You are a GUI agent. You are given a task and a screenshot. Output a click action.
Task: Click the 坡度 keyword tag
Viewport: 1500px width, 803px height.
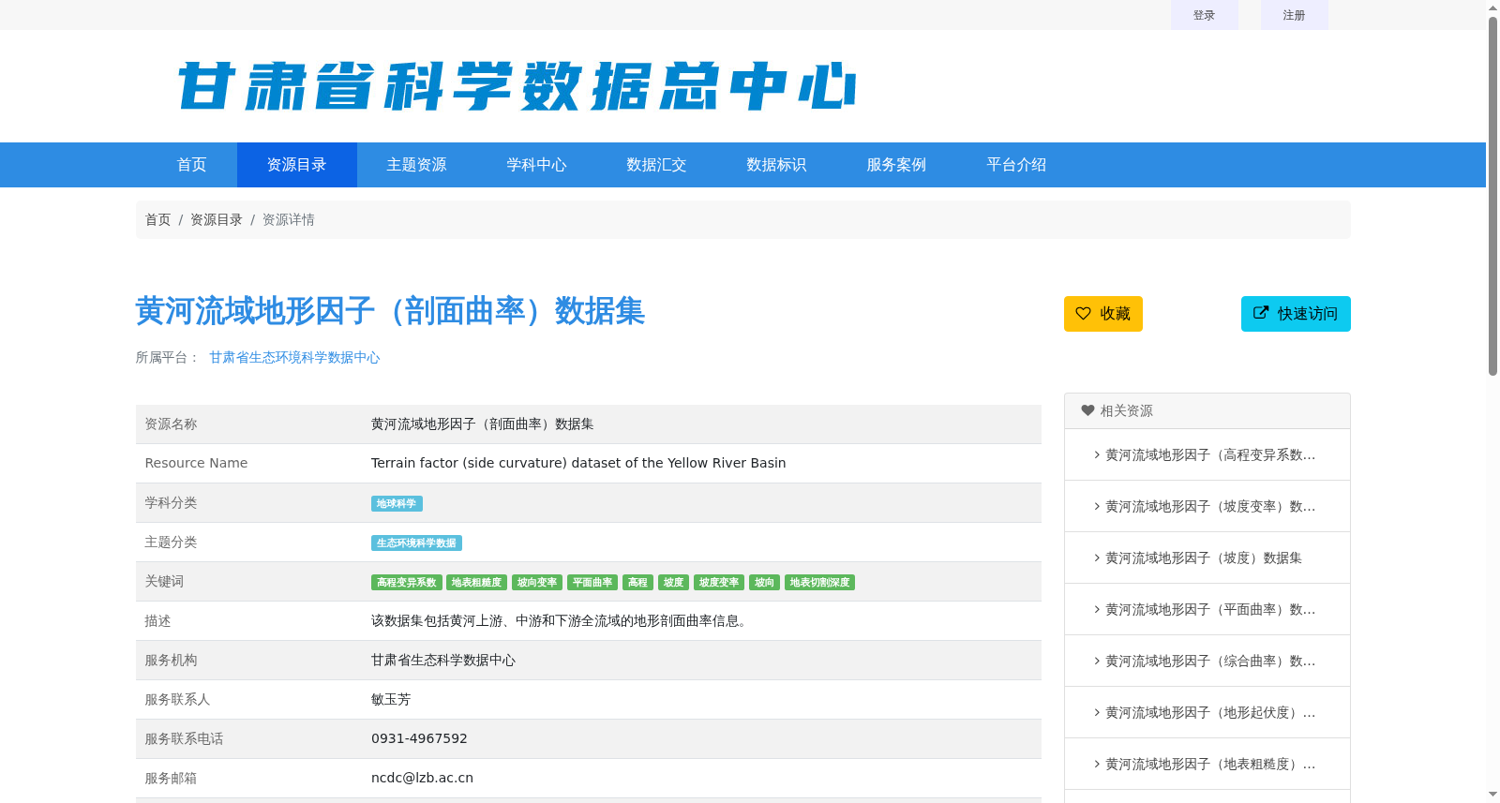(673, 583)
